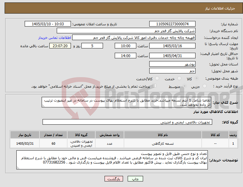Click the تعداد / مقدار column header

pos(53,135)
